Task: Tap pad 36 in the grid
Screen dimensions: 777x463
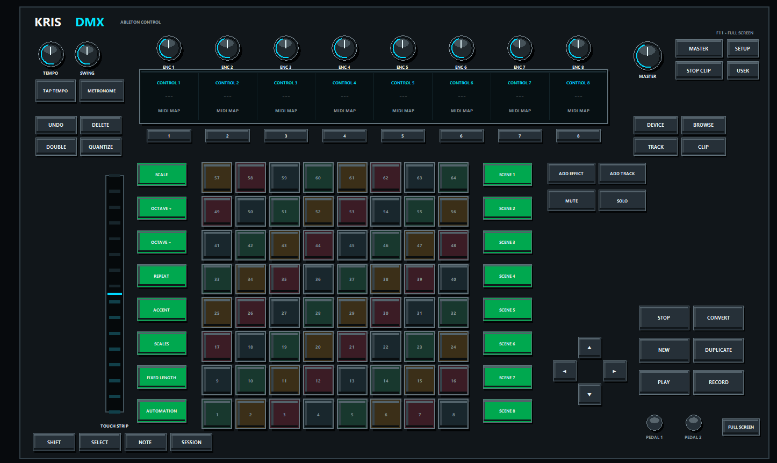Action: click(318, 279)
